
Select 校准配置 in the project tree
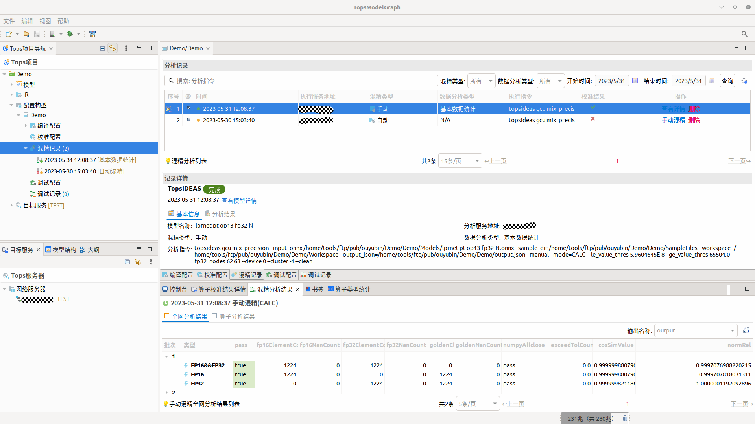click(49, 137)
